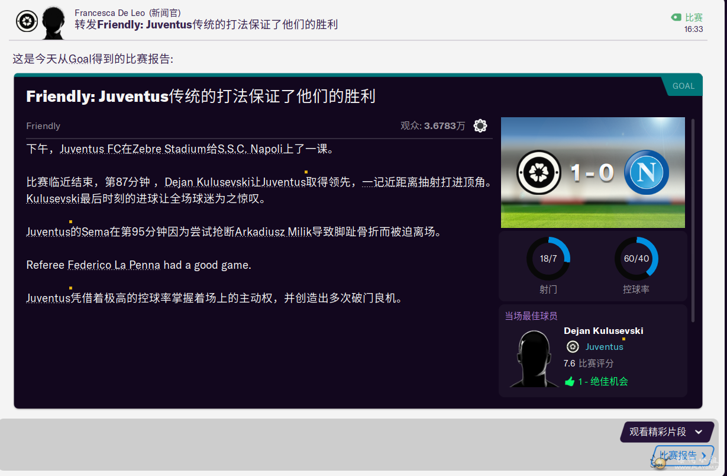Click the 当场最佳球员 heading
727x476 pixels.
tap(531, 316)
